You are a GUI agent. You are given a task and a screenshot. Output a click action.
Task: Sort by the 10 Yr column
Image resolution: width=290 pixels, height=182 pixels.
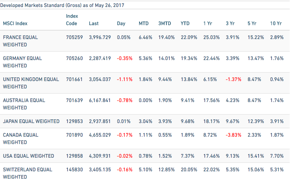276,24
